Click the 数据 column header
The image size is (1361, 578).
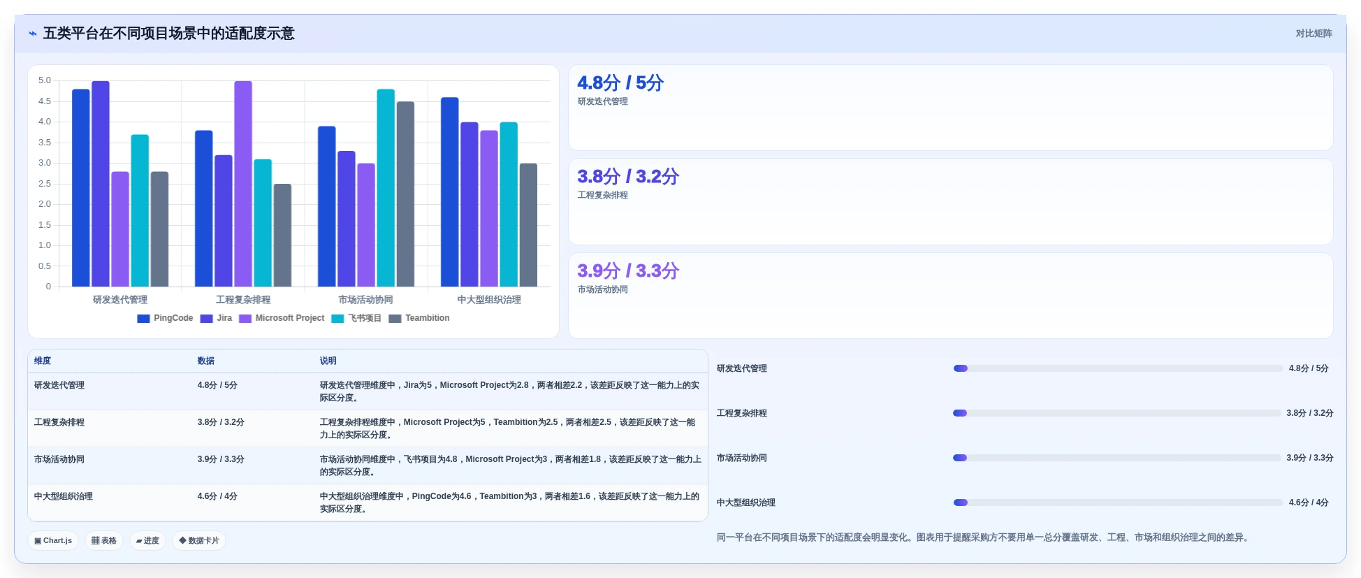coord(206,361)
